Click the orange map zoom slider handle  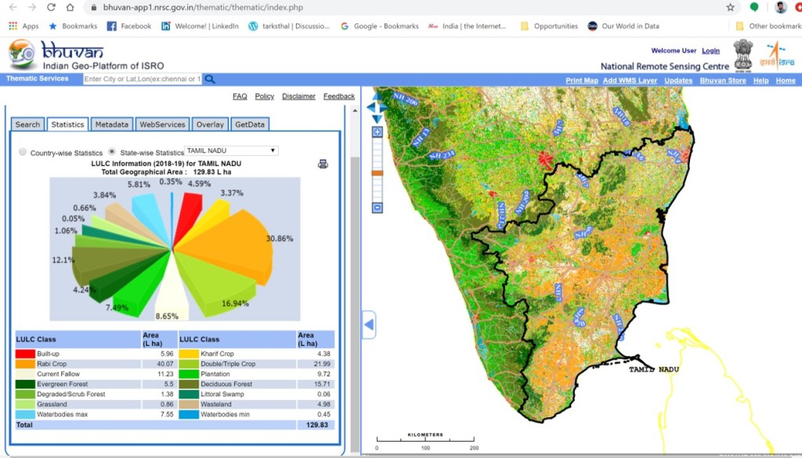pyautogui.click(x=378, y=172)
